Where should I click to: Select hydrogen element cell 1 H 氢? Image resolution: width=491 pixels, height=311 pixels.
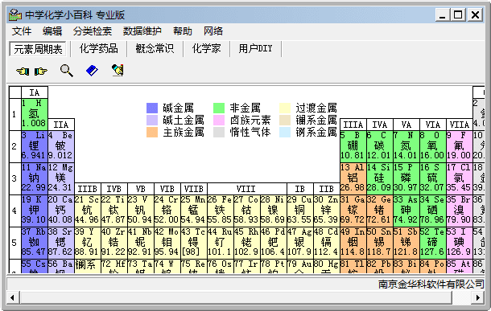[35, 114]
